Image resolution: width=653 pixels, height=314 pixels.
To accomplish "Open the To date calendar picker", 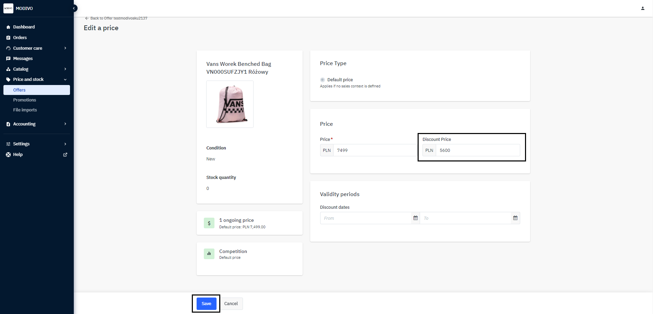I will coord(515,218).
